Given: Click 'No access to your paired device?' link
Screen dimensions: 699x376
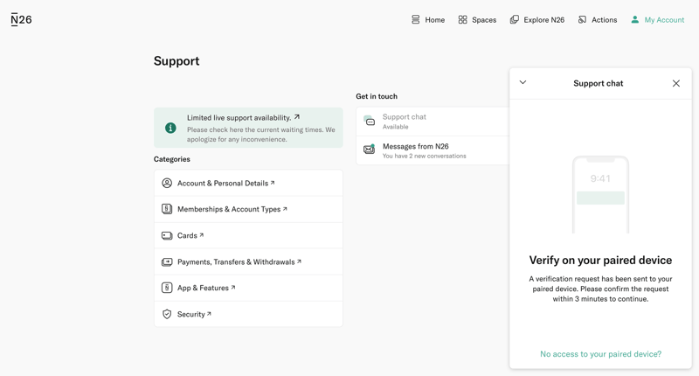Looking at the screenshot, I should coord(600,353).
